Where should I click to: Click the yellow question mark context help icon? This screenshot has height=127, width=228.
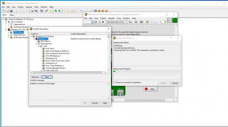pyautogui.click(x=165, y=22)
